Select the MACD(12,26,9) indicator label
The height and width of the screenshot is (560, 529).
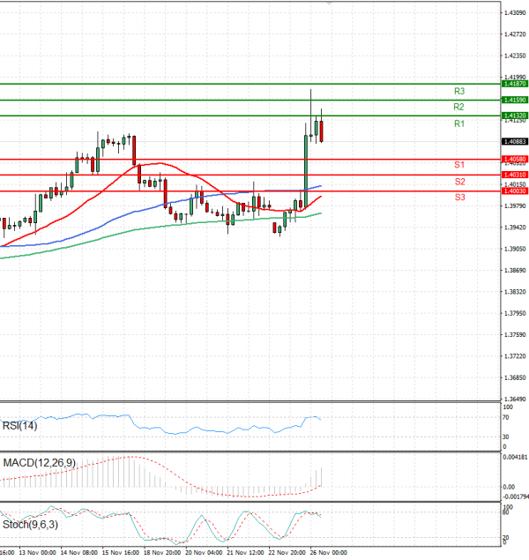(x=40, y=463)
